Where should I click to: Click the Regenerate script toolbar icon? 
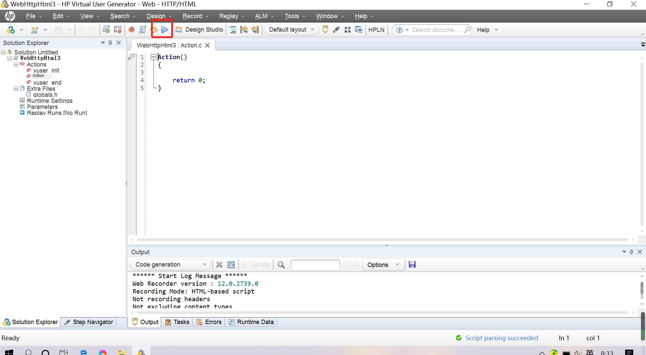coord(106,30)
